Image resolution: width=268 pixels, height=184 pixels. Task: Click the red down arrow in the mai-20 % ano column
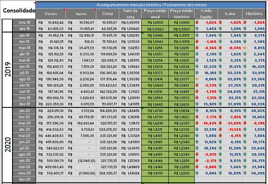pos(220,136)
